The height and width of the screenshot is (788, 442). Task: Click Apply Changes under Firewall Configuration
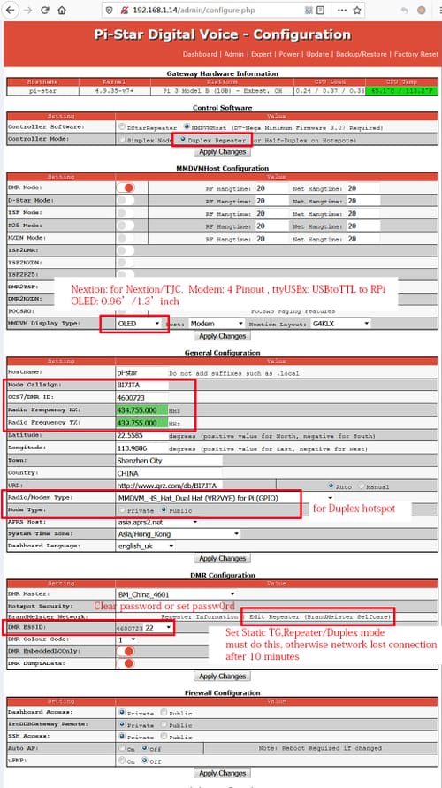(223, 774)
